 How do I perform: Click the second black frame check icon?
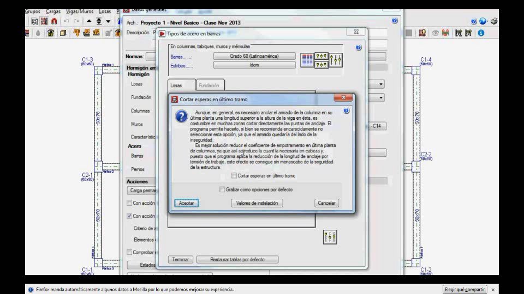(x=468, y=33)
